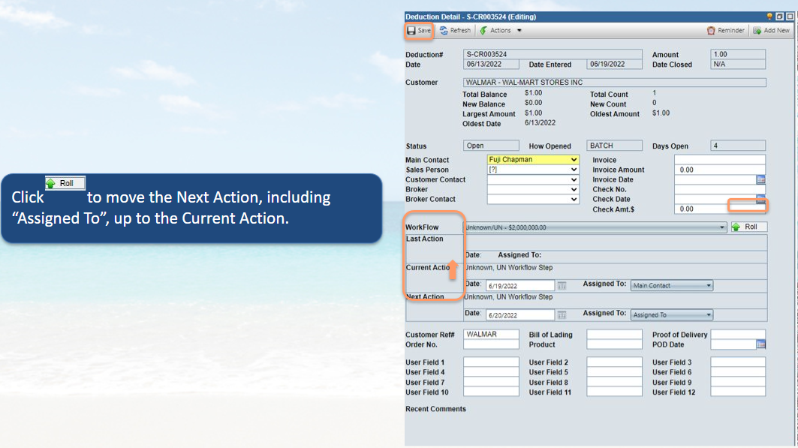Set a Reminder from the toolbar
798x448 pixels.
coord(726,31)
